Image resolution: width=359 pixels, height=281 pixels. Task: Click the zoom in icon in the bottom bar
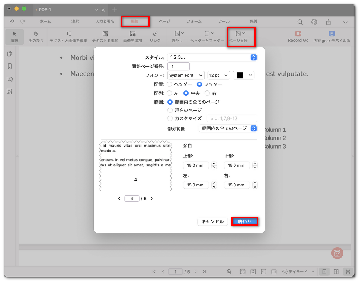[229, 272]
